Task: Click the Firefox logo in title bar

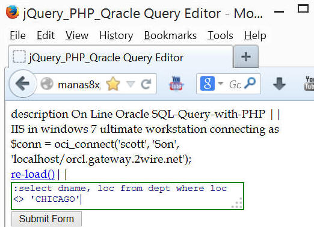Action: [x=13, y=12]
